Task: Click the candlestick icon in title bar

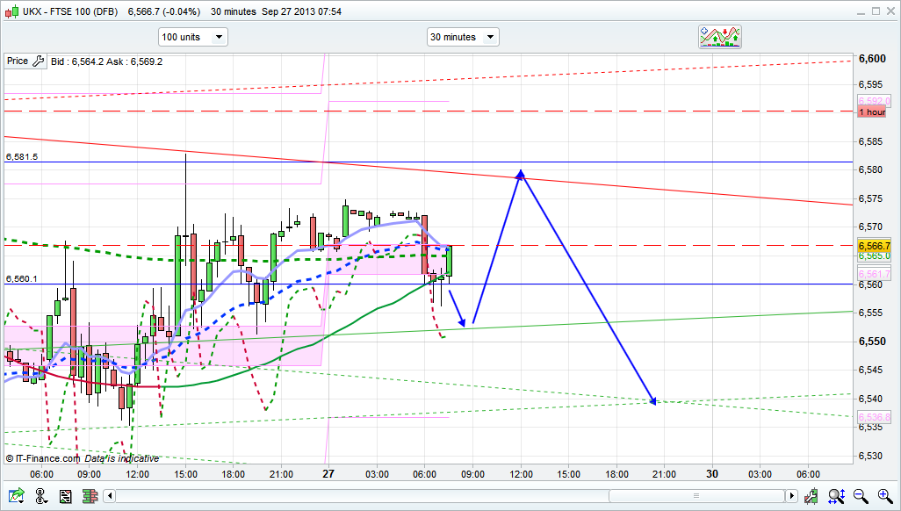Action: [10, 11]
